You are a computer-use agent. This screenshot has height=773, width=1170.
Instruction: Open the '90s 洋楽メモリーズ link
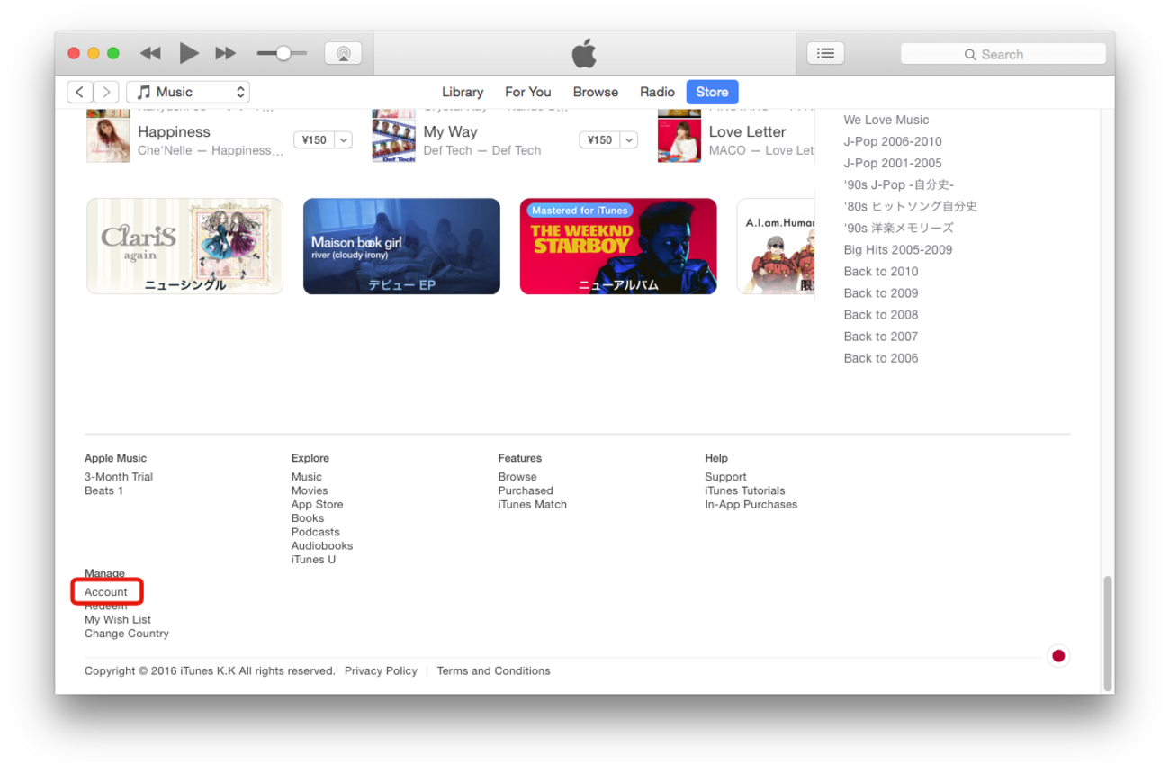pos(899,228)
